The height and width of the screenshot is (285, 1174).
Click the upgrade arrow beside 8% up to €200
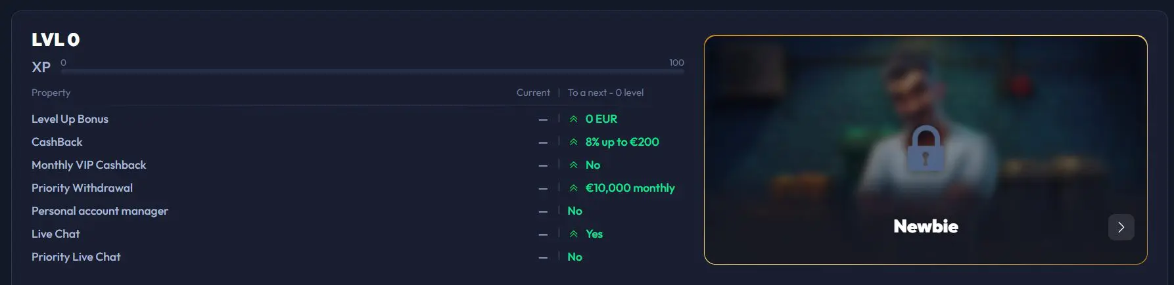tap(574, 142)
